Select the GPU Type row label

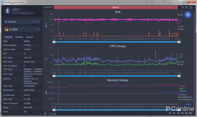[8, 74]
